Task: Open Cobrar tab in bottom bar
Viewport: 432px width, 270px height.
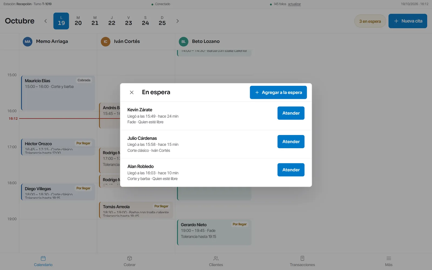Action: point(130,261)
